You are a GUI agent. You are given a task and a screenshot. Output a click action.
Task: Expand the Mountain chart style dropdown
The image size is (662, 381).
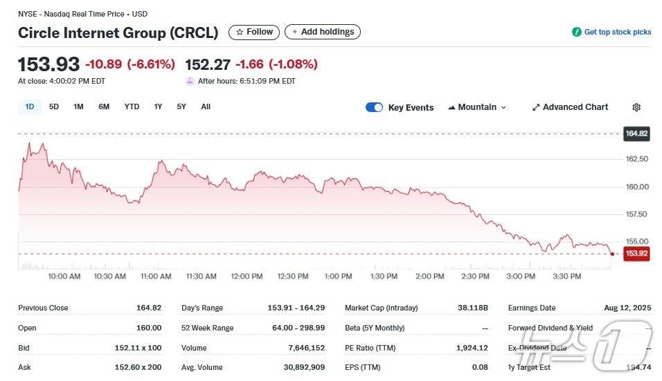[x=503, y=107]
